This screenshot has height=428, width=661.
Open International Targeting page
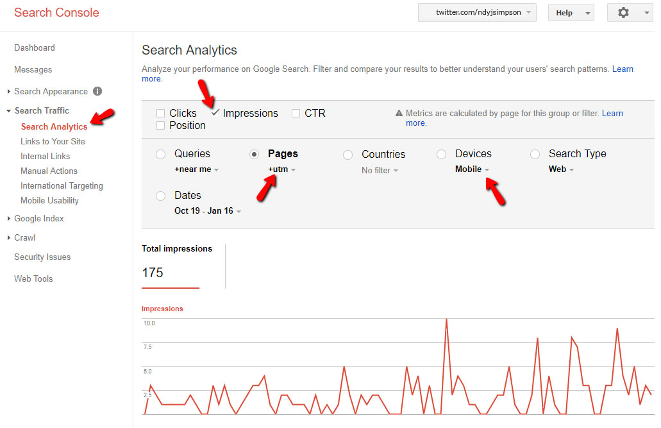tap(62, 185)
